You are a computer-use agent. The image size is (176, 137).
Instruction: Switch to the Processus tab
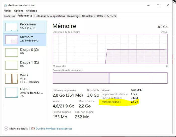pyautogui.click(x=10, y=16)
